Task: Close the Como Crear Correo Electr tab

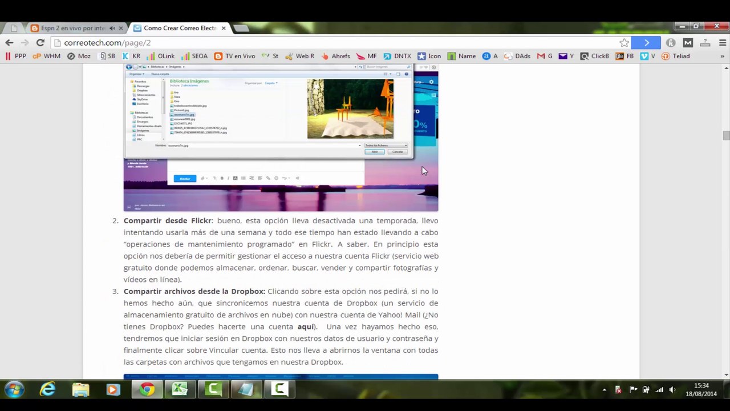Action: pyautogui.click(x=224, y=28)
